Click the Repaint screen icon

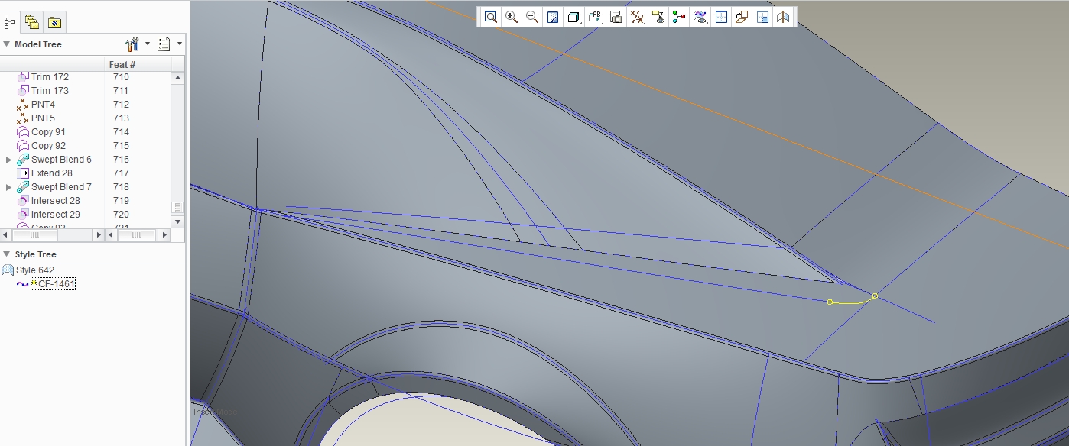554,17
